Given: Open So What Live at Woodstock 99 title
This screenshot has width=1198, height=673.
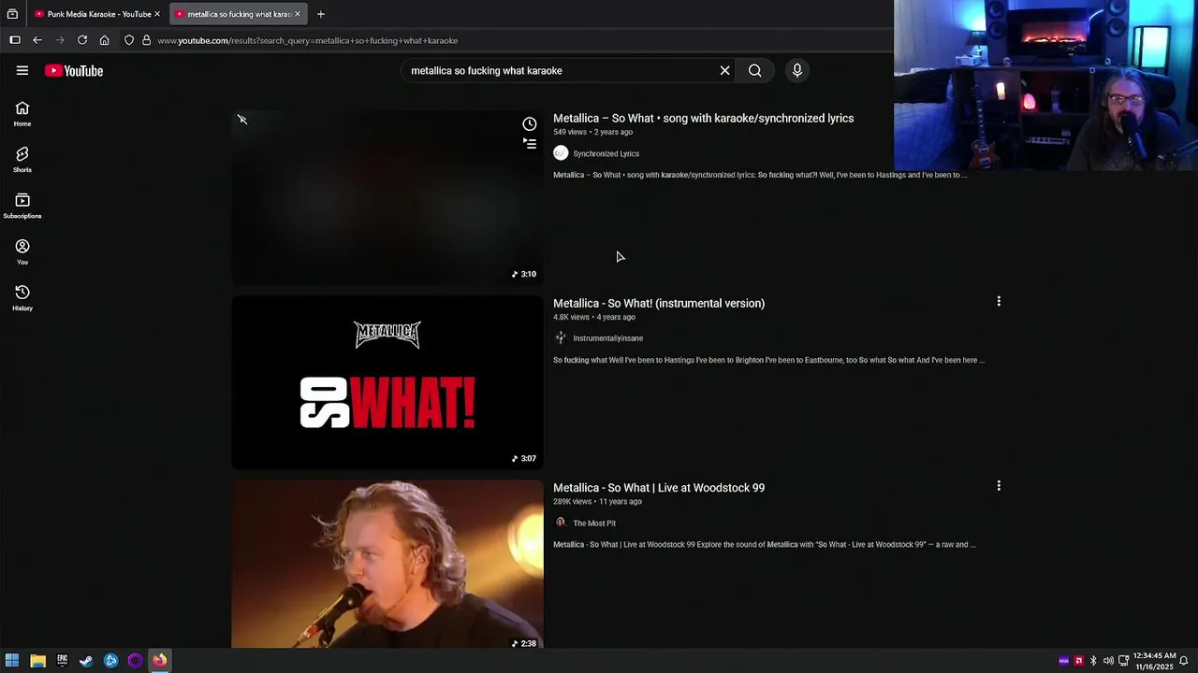Looking at the screenshot, I should [x=659, y=487].
